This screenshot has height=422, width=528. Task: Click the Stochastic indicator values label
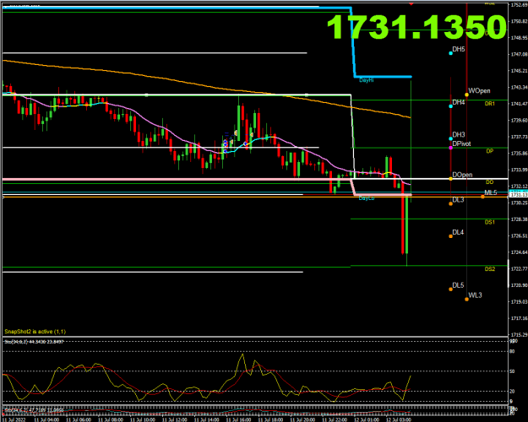[33, 342]
